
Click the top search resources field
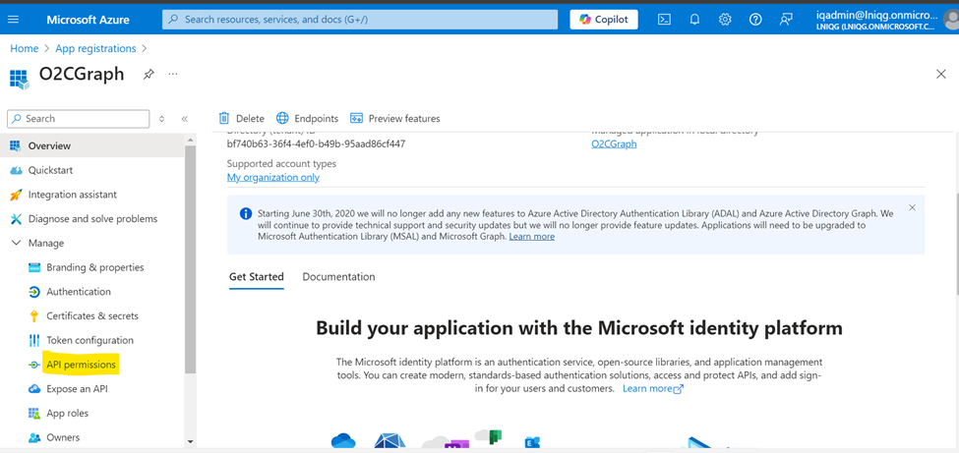(x=360, y=20)
